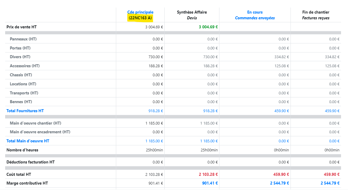The height and width of the screenshot is (190, 348).
Task: Select the Prix de vente HT row label
Action: click(x=21, y=27)
